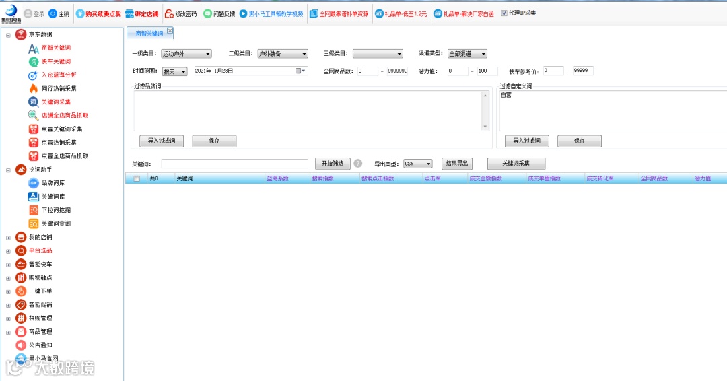Click the 关键词 search input field

(x=235, y=164)
